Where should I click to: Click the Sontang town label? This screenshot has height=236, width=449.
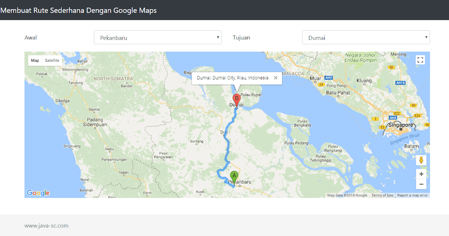[197, 141]
